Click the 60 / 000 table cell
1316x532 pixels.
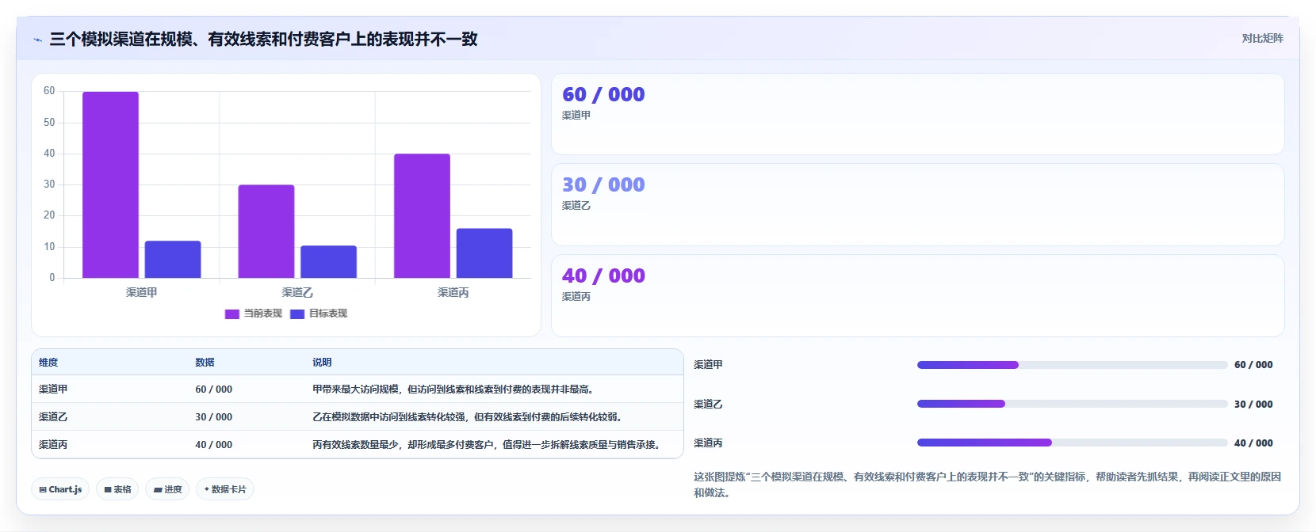pos(214,389)
